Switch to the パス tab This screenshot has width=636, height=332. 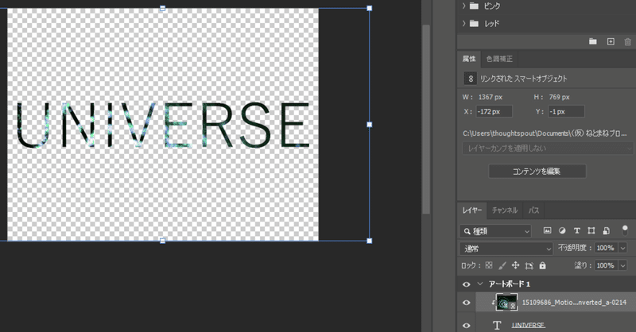[x=533, y=210]
